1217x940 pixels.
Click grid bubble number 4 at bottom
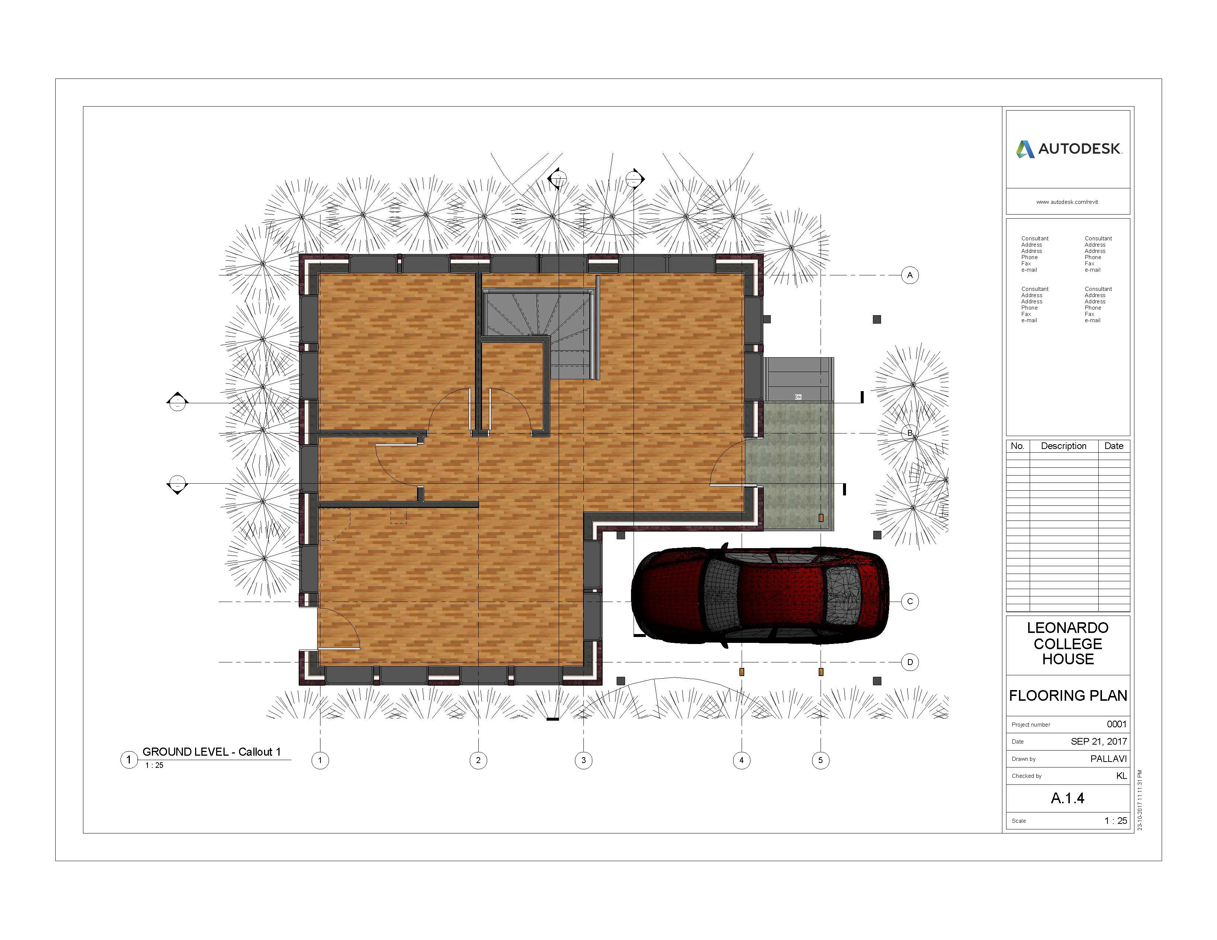click(x=741, y=760)
